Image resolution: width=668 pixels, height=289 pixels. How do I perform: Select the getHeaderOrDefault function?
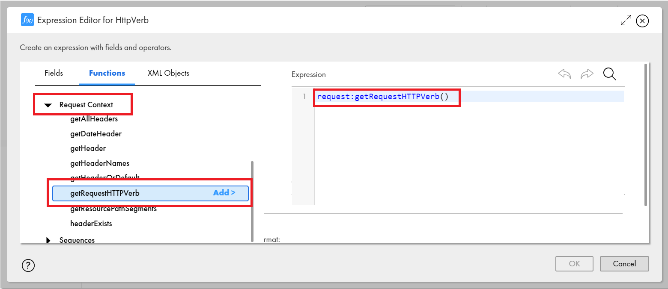[x=105, y=177]
